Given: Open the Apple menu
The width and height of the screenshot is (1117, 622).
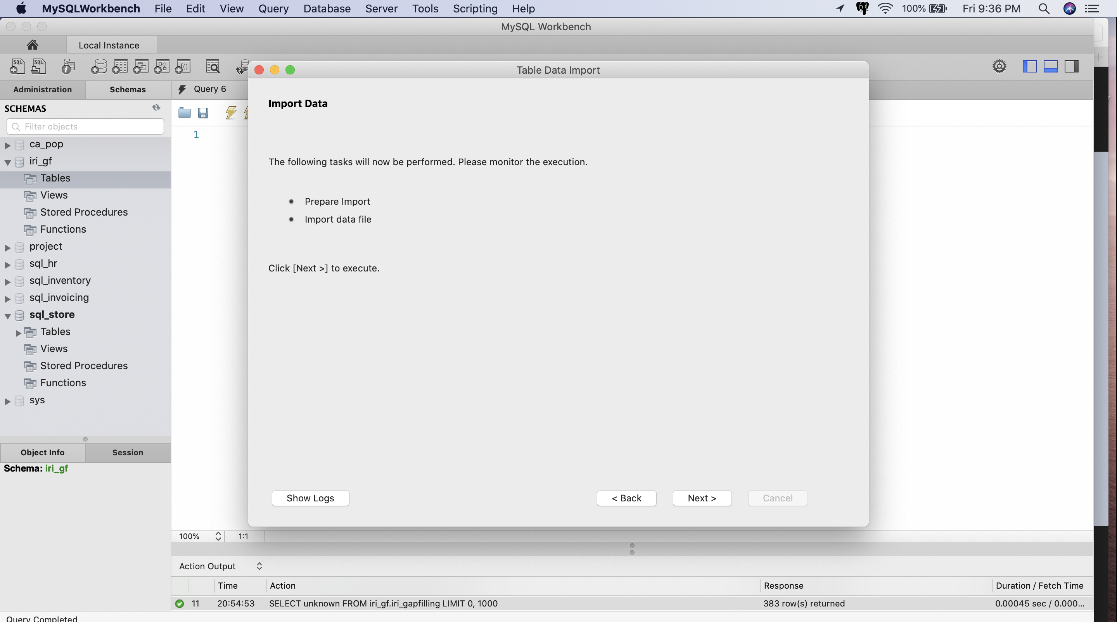Looking at the screenshot, I should pos(21,8).
